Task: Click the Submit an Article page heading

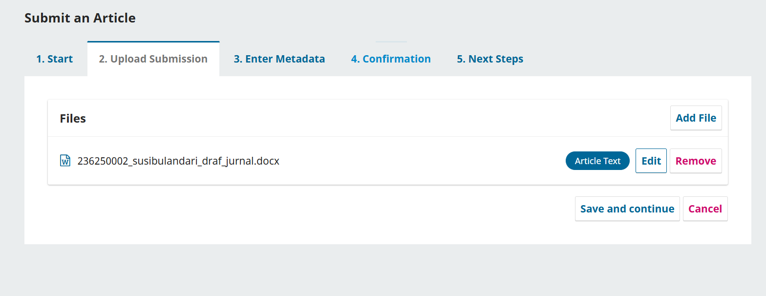Action: [x=80, y=18]
